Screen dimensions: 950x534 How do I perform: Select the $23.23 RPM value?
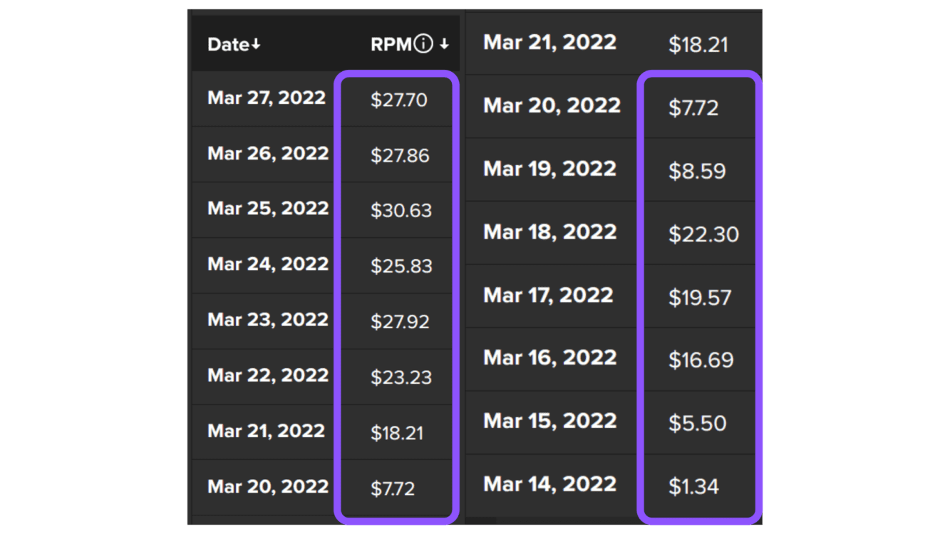coord(401,377)
